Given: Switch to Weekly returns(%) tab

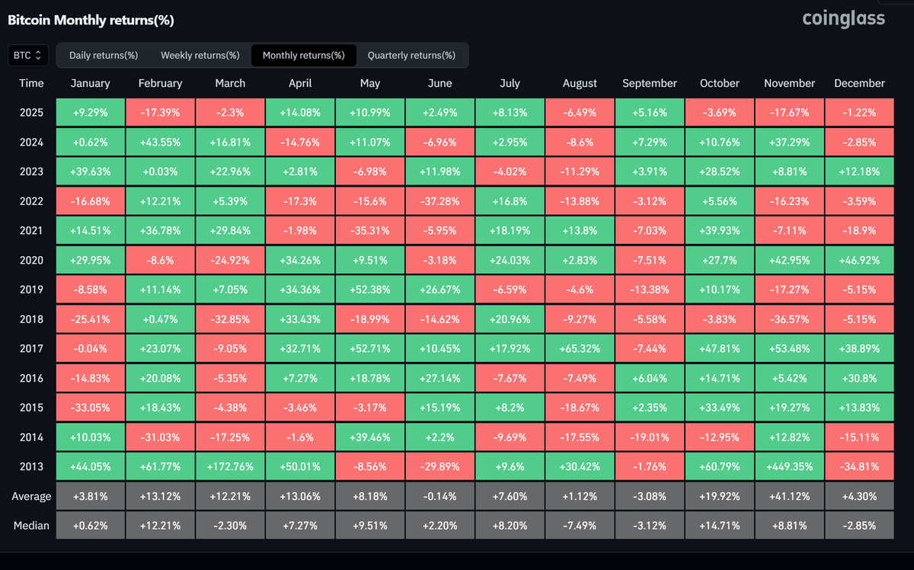Looking at the screenshot, I should click(200, 55).
